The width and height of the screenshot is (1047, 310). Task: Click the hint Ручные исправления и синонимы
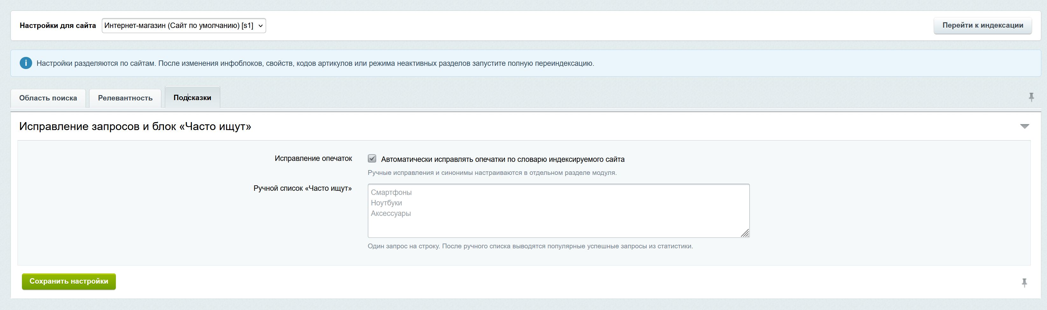click(492, 173)
